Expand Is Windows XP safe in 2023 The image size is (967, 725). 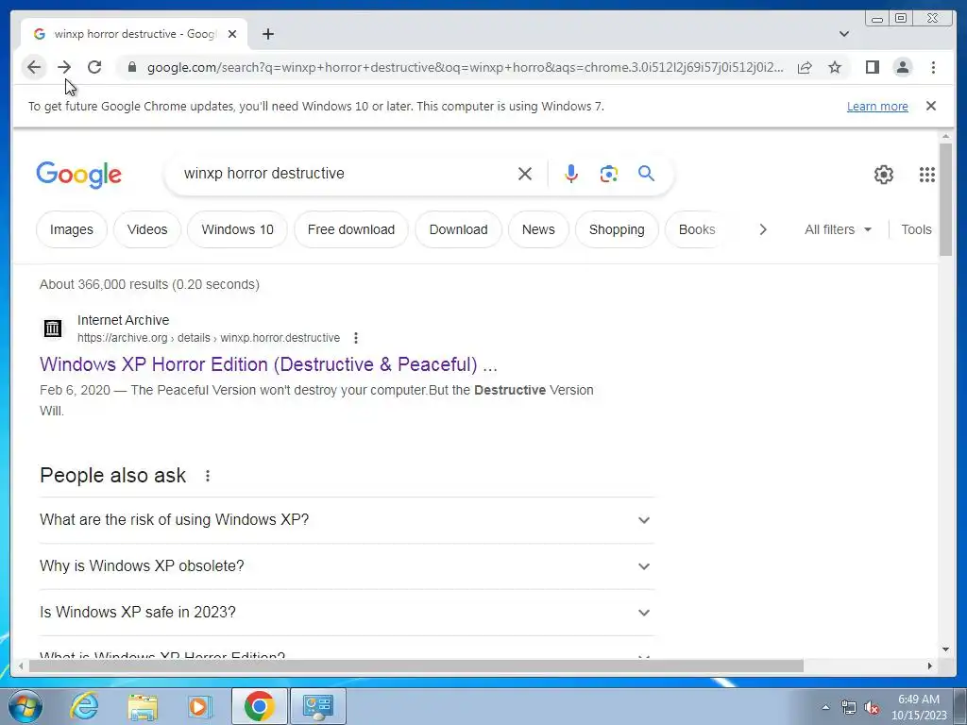[x=347, y=612]
